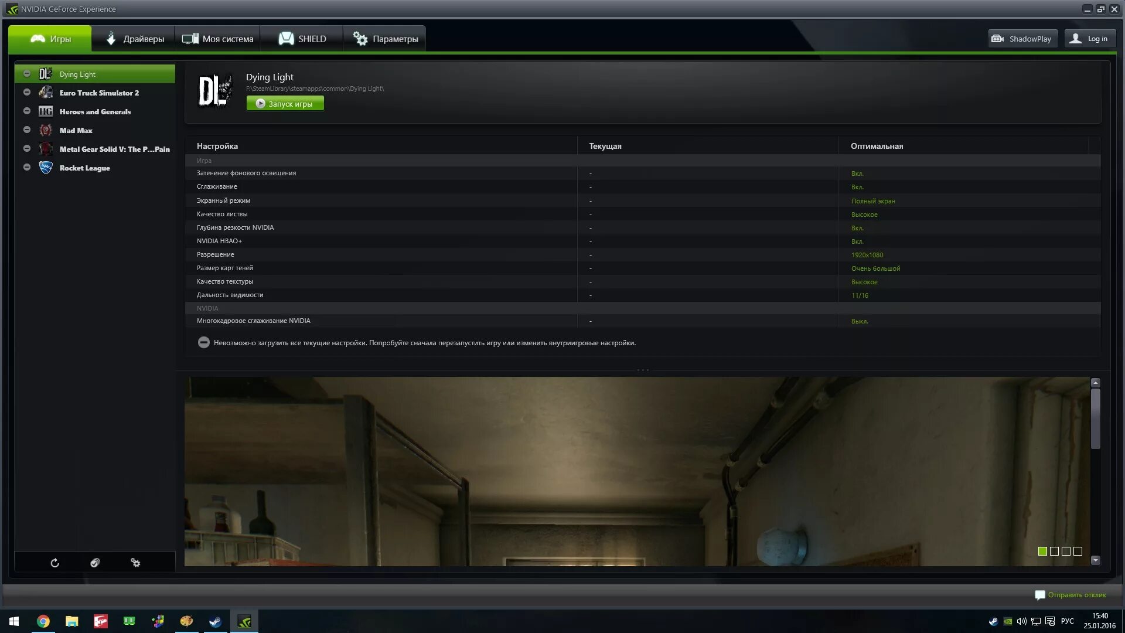
Task: Switch to the Драйверы tab
Action: pyautogui.click(x=134, y=39)
